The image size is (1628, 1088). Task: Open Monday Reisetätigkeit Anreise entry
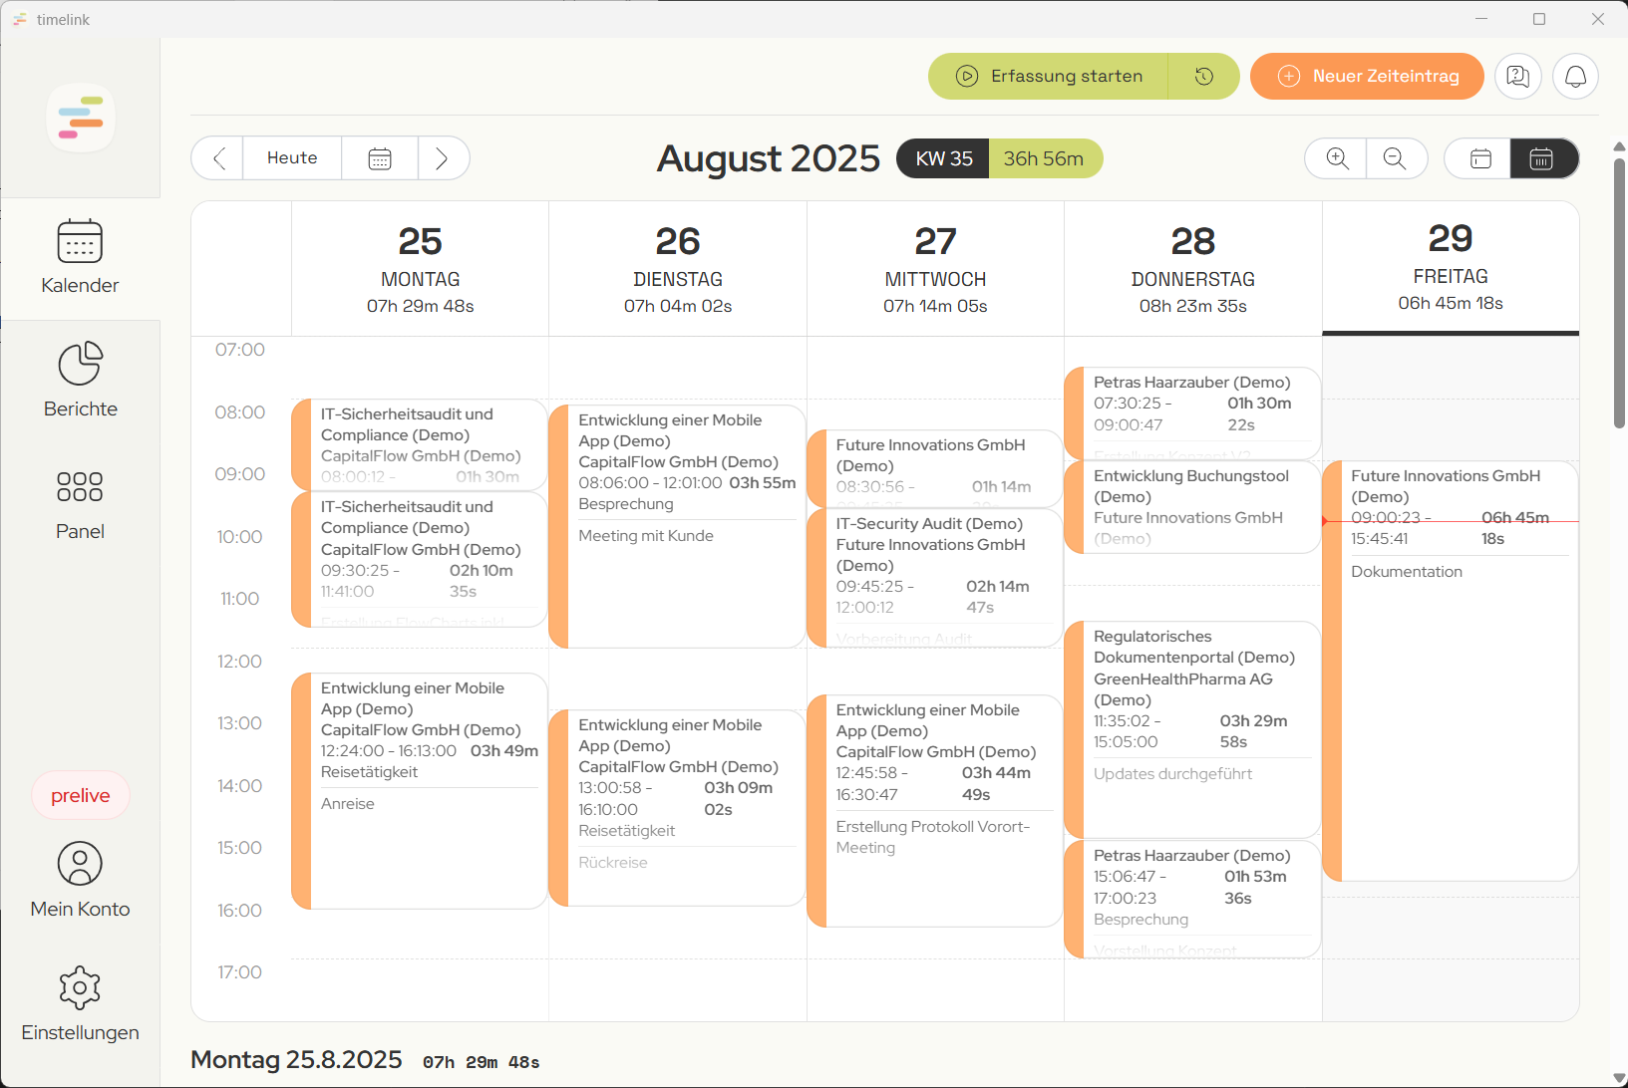[x=420, y=791]
